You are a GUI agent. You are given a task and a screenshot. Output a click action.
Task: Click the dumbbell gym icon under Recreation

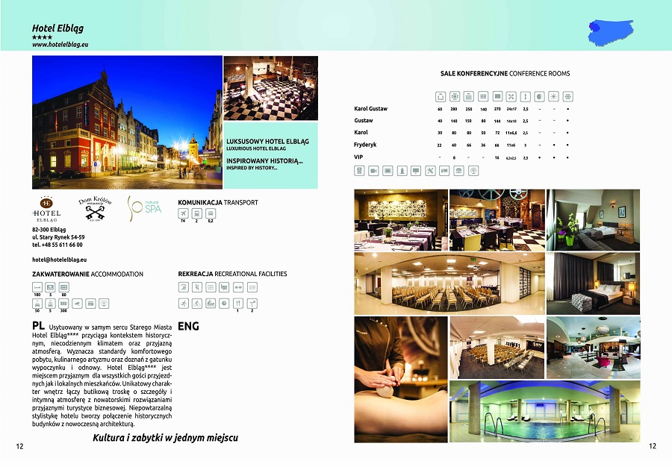(238, 287)
